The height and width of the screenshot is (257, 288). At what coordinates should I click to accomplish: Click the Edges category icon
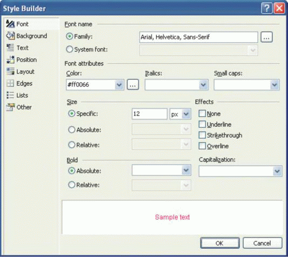tap(10, 83)
